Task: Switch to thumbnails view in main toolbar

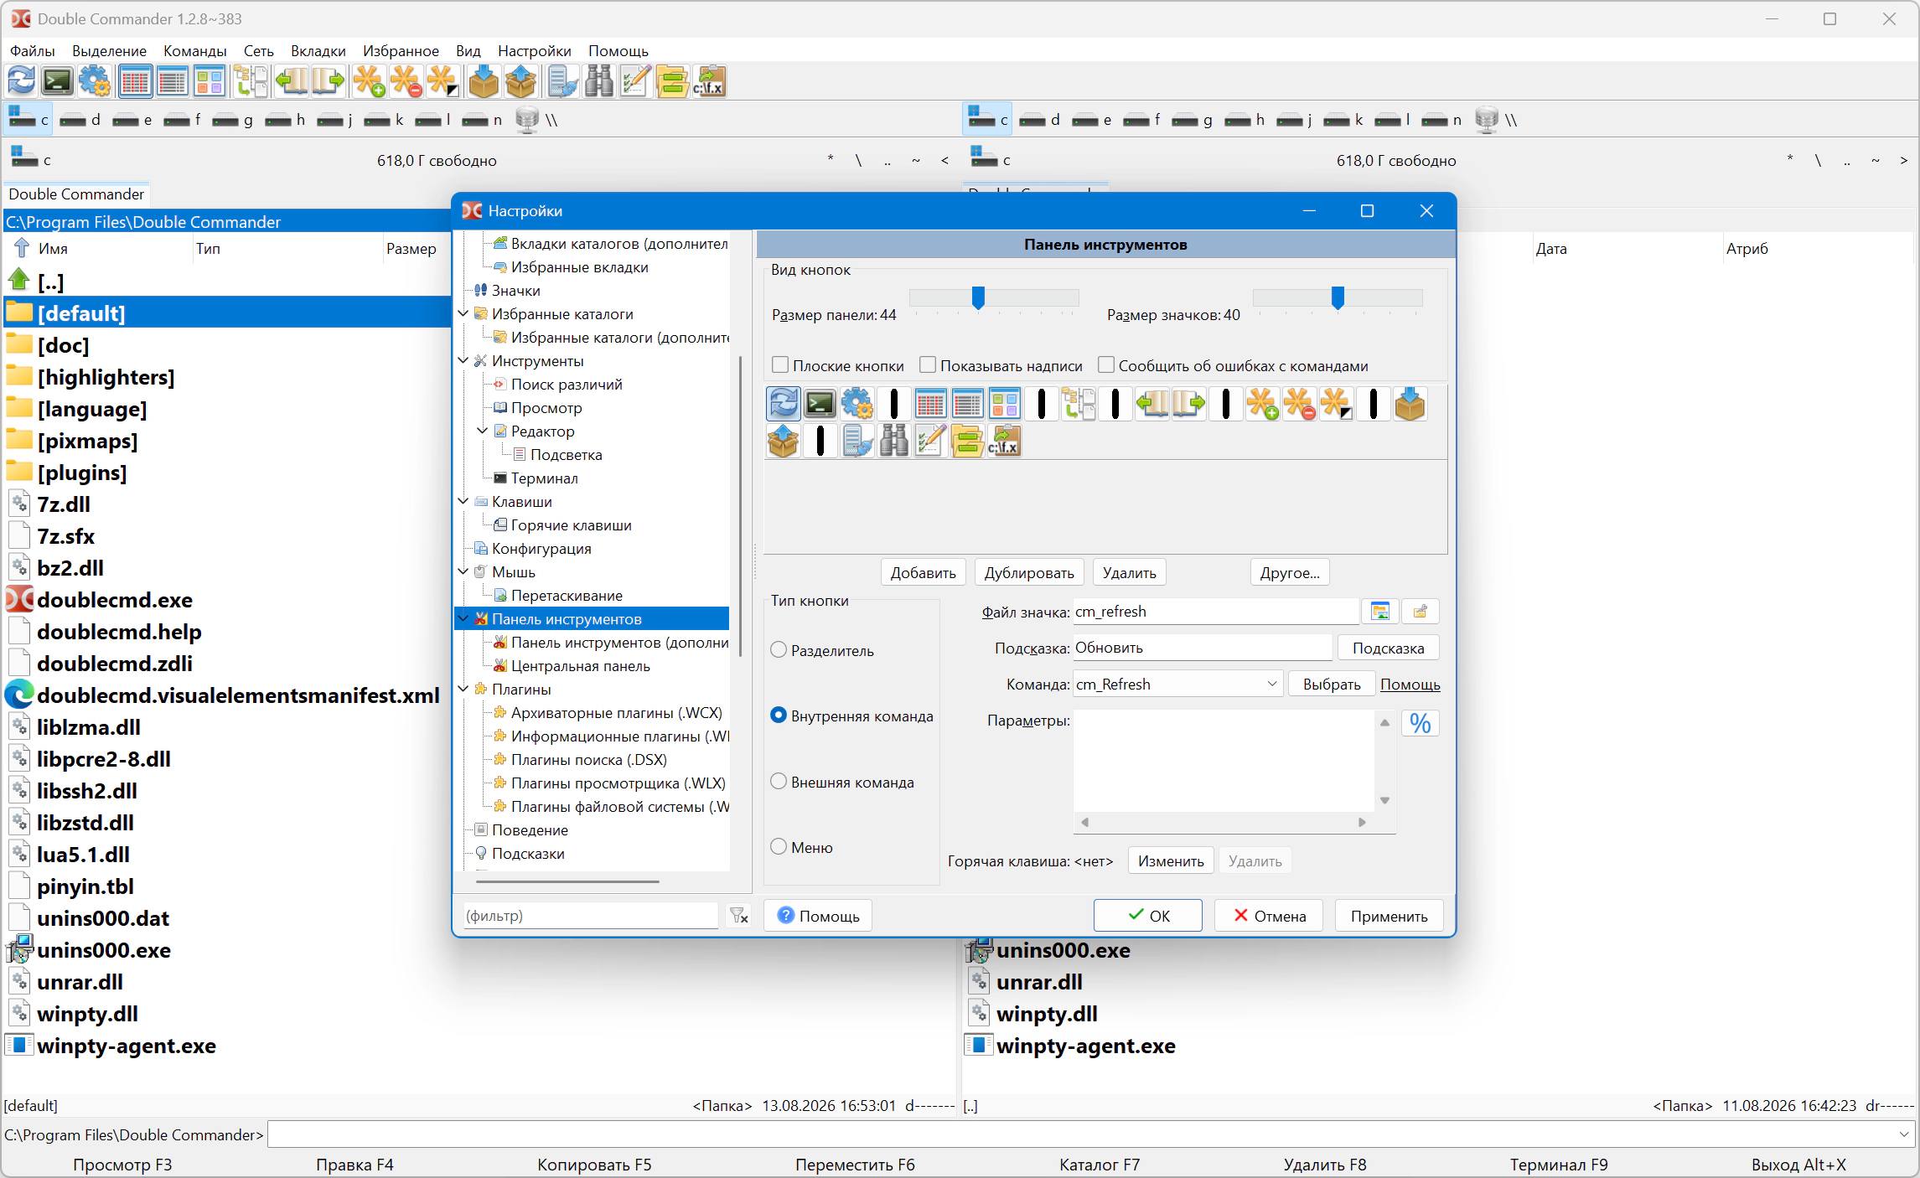Action: 209,81
